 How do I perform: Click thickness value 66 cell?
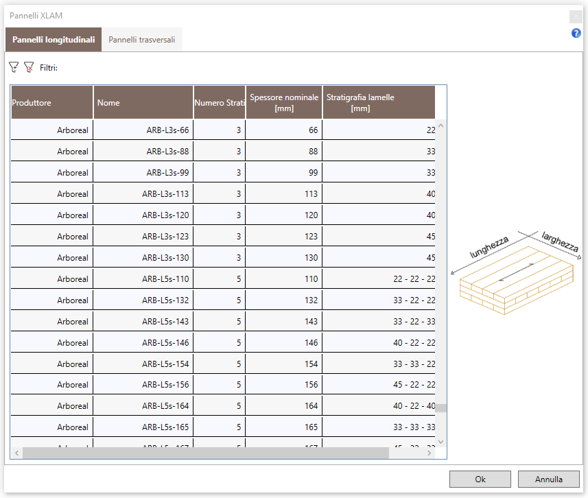pos(284,130)
